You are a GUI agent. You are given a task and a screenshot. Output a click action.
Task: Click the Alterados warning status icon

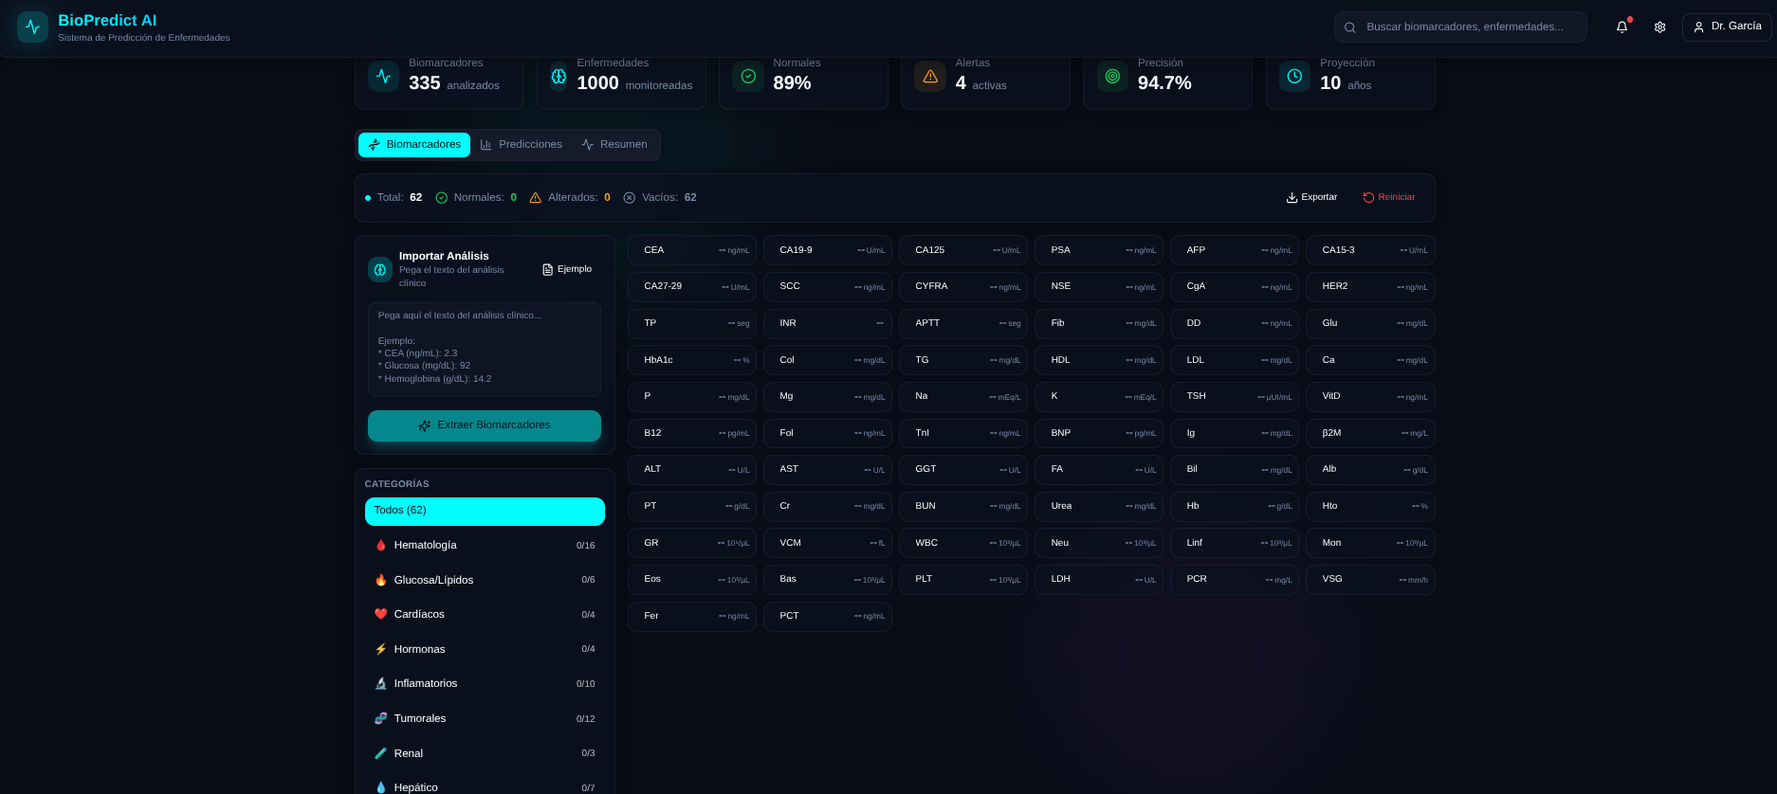[x=535, y=198]
